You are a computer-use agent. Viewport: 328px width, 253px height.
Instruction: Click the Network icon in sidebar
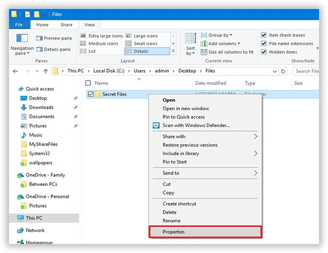[x=21, y=230]
